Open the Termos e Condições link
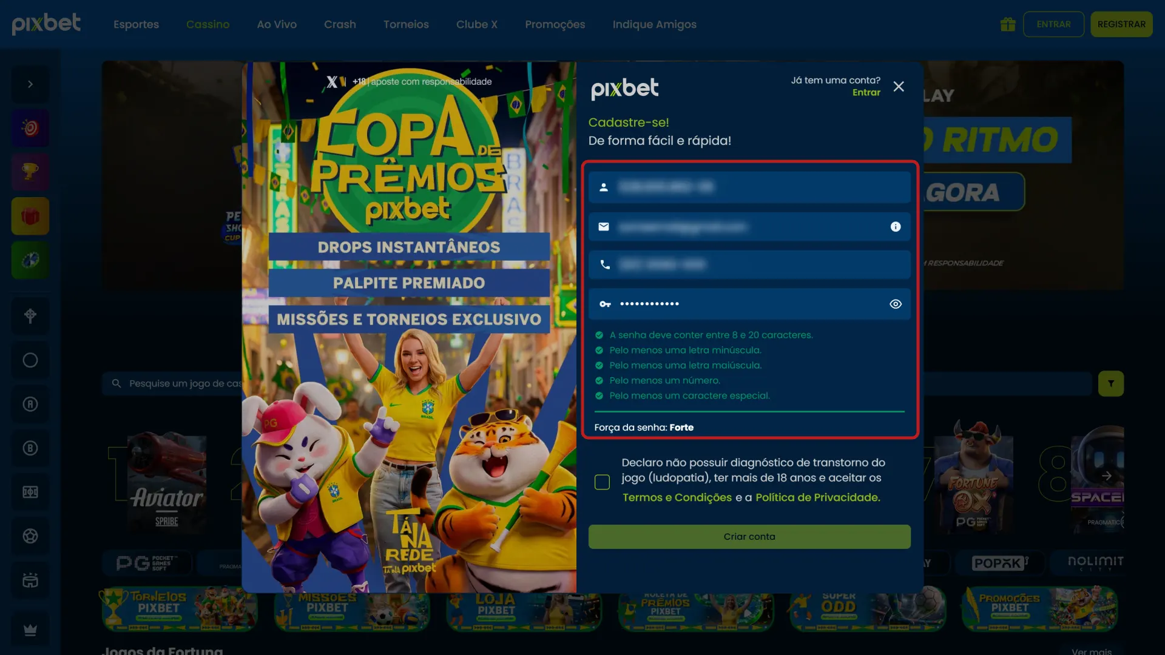Image resolution: width=1165 pixels, height=655 pixels. coord(677,497)
